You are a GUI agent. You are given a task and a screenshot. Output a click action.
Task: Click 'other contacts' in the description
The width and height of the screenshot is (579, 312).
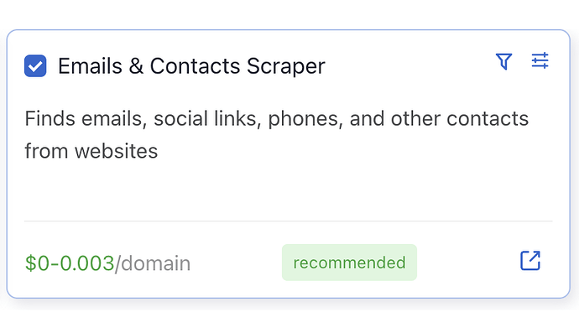coord(460,119)
